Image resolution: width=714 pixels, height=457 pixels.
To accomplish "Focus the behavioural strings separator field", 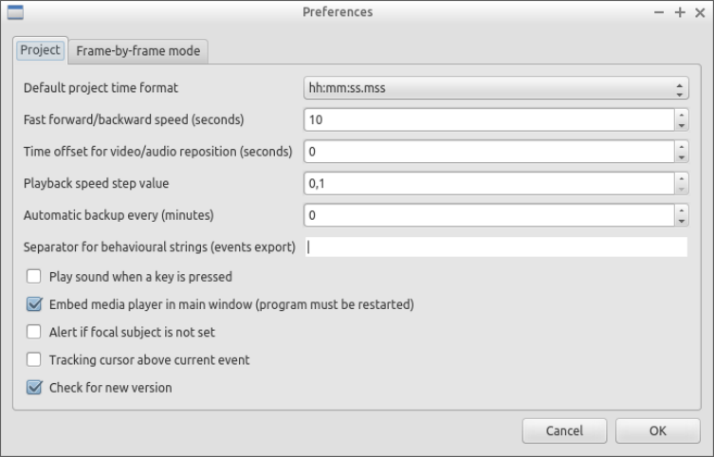I will point(495,247).
